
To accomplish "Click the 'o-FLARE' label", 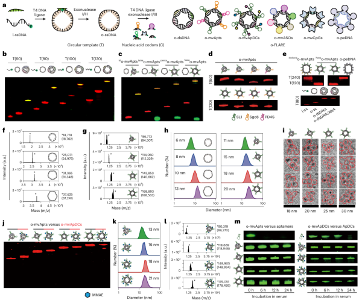I will point(278,45).
